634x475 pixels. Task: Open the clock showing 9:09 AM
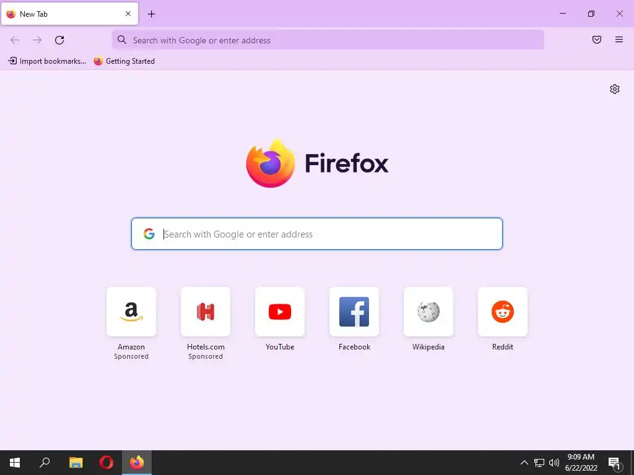(x=581, y=463)
